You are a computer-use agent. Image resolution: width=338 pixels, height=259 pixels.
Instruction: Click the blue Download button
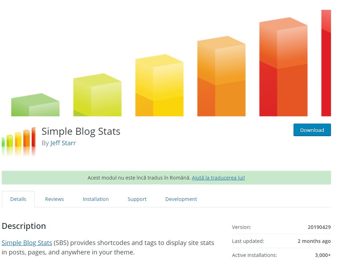[x=312, y=130]
